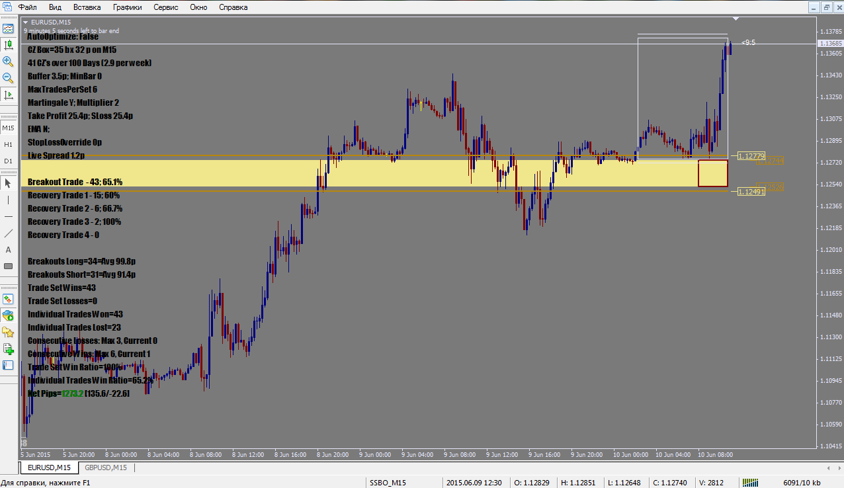This screenshot has width=844, height=488.
Task: Open the New Order icon
Action: click(8, 299)
